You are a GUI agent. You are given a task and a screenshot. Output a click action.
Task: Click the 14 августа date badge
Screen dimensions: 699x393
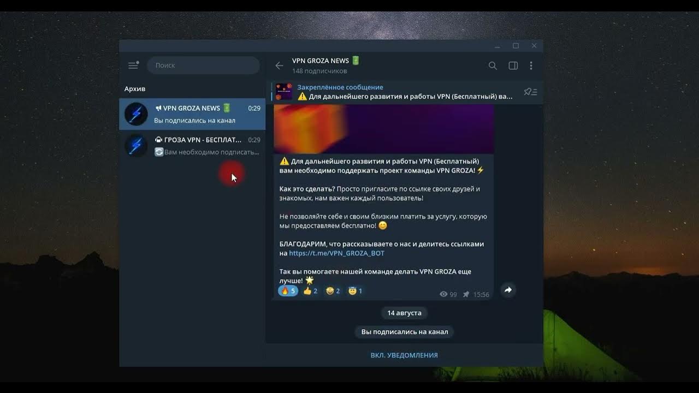pos(404,313)
